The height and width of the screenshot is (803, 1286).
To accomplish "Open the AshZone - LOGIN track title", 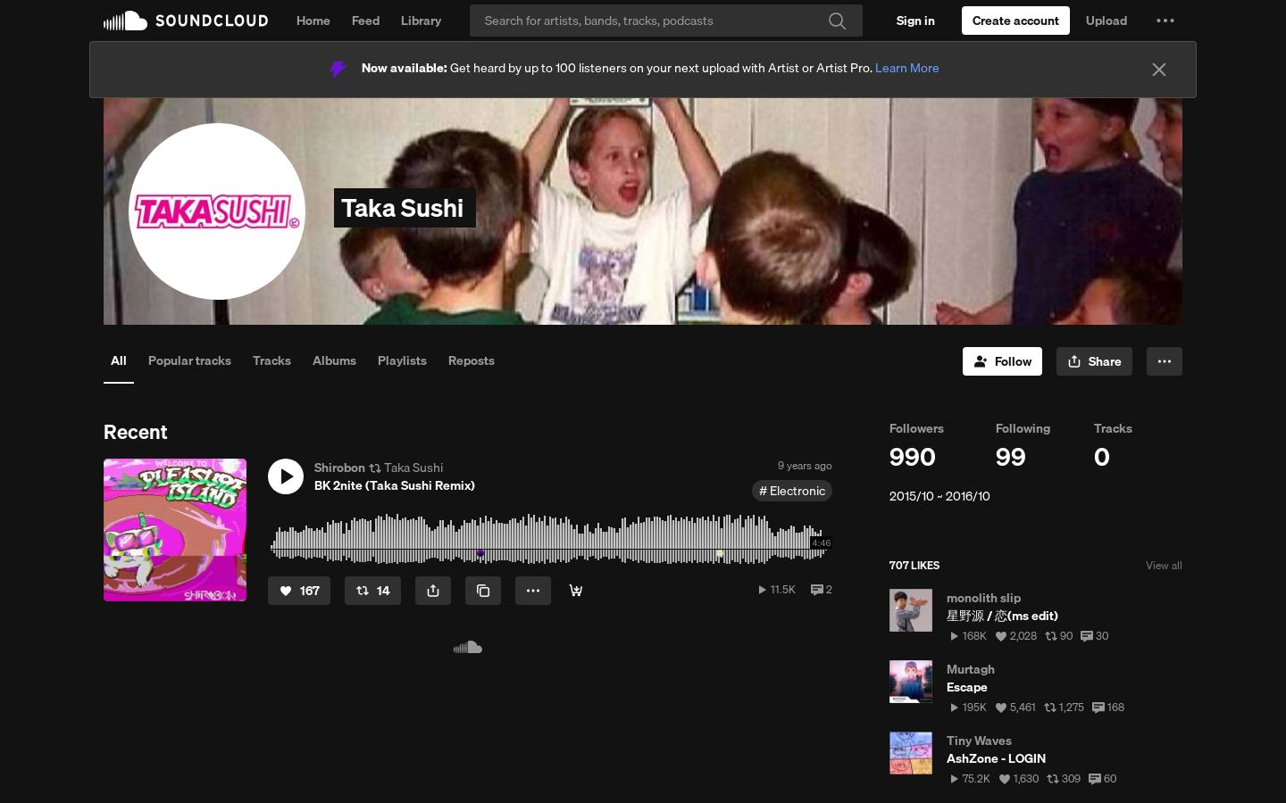I will (996, 758).
